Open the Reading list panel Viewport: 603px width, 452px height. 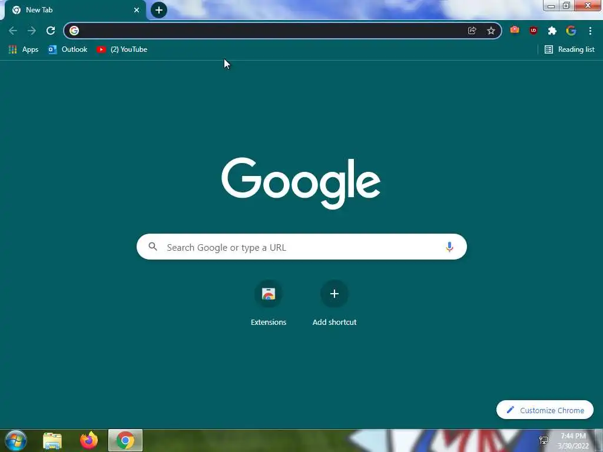point(569,49)
